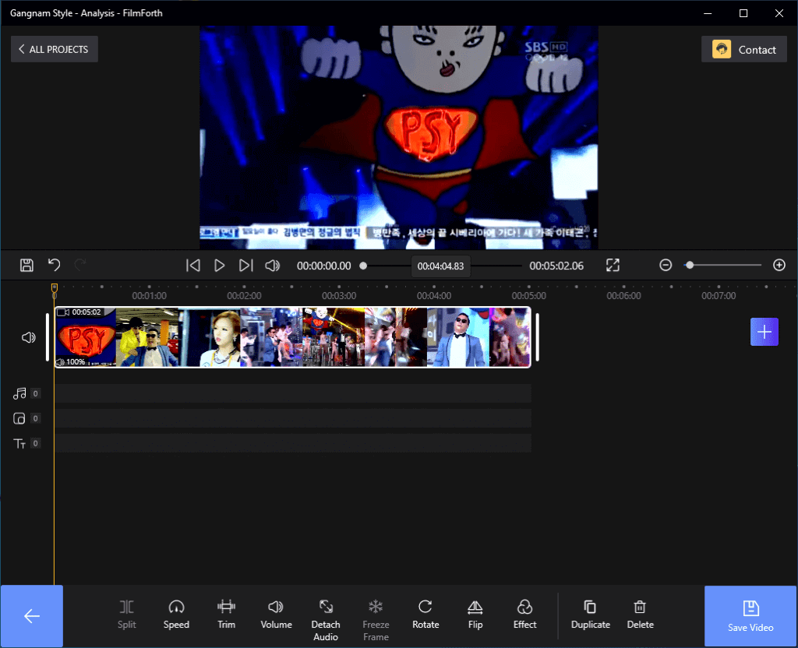Select the text track Tt icon
The height and width of the screenshot is (648, 798).
pyautogui.click(x=19, y=443)
